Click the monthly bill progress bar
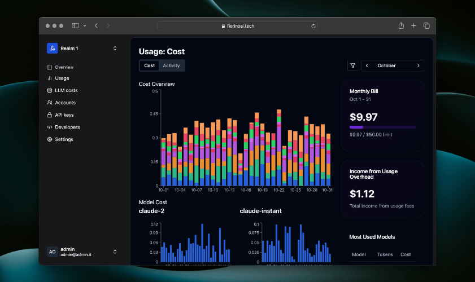The image size is (475, 282). (382, 127)
